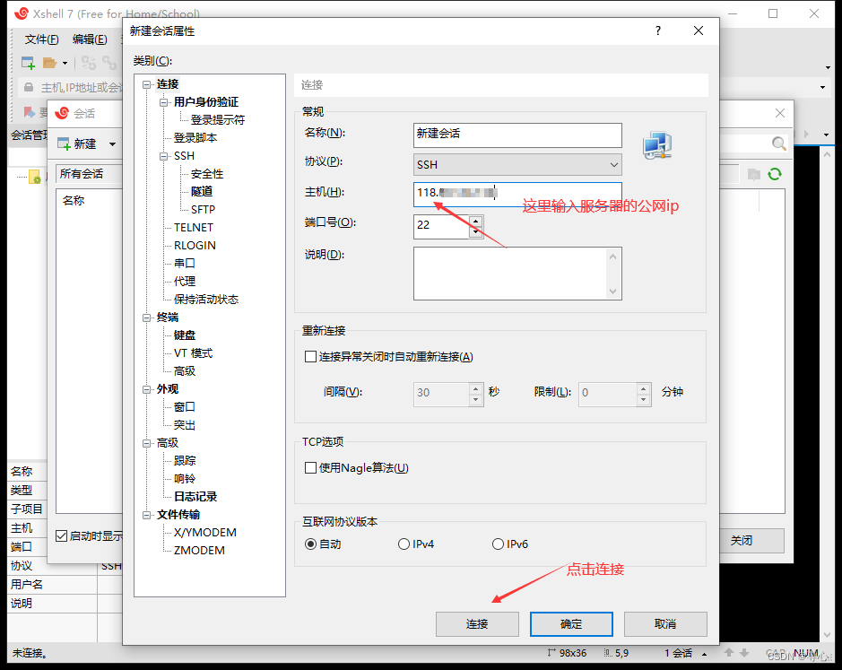This screenshot has height=670, width=842.
Task: Click the 说明(D) description text area
Action: point(517,274)
